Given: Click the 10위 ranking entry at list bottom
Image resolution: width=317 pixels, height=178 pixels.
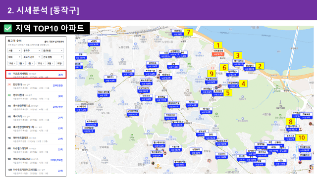Looking at the screenshot, I should [36, 172].
